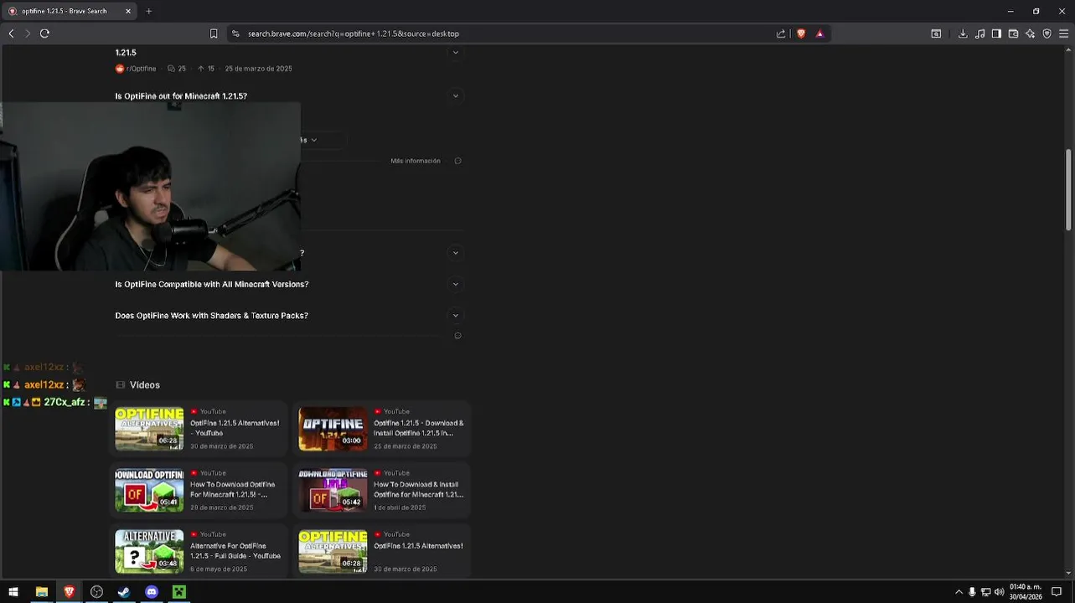Expand 'Is OptiFine out for Minecraft 1.21.5?' chevron
This screenshot has height=603, width=1075.
point(456,95)
